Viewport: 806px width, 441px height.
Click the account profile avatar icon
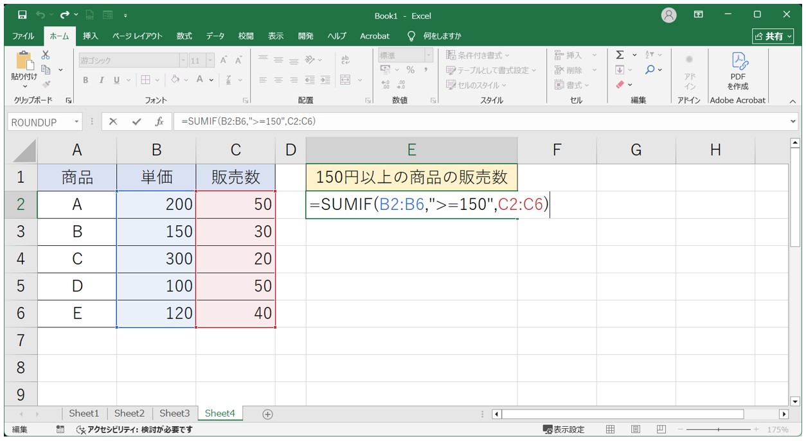[668, 15]
